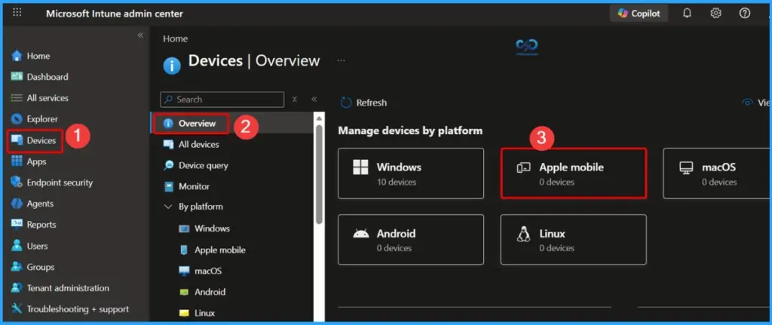
Task: Open the macOS platform card
Action: pos(718,173)
